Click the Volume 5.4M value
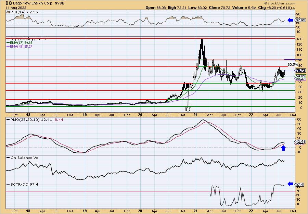This screenshot has height=214, width=308. coord(244,8)
